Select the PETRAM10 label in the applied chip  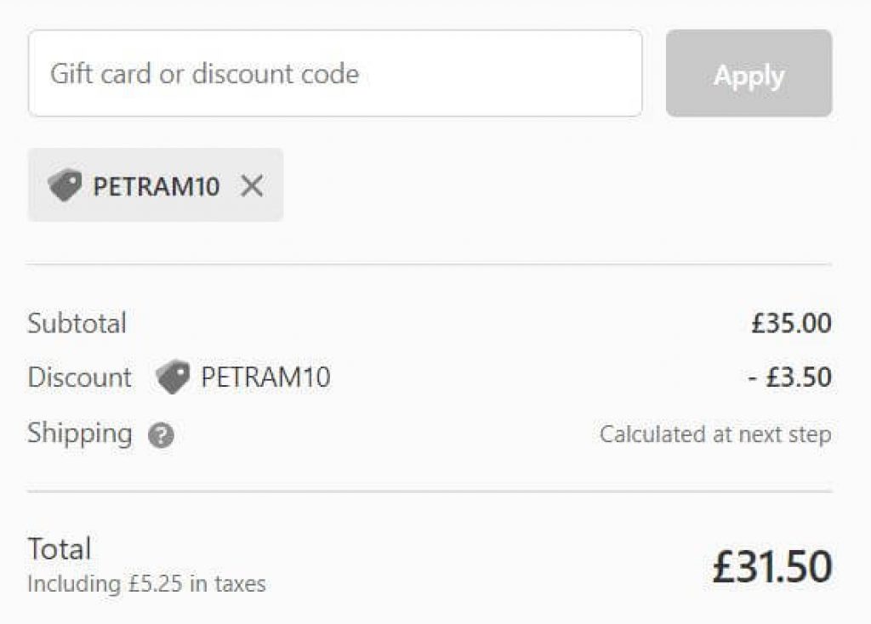pos(156,186)
